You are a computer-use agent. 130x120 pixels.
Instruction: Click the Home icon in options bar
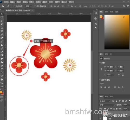coord(3,6)
